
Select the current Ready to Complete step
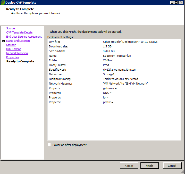point(20,61)
